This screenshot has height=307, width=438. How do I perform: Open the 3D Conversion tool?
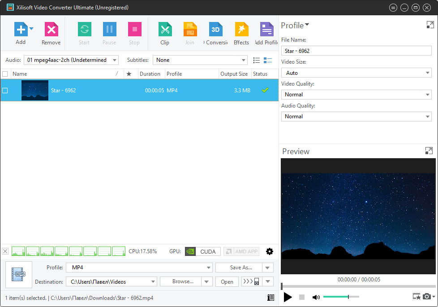[215, 34]
